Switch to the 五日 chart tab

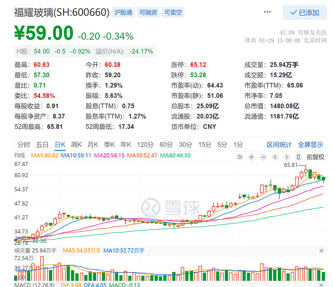click(42, 145)
